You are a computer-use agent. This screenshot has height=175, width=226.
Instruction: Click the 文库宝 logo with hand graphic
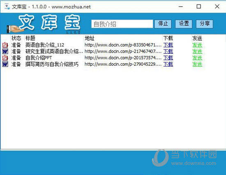point(43,23)
